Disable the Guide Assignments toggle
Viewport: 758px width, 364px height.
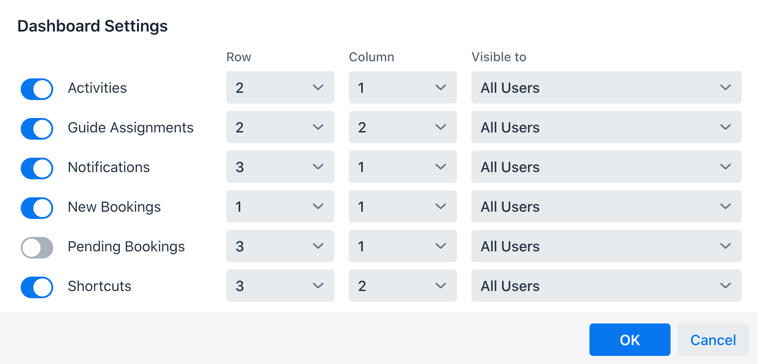coord(37,128)
